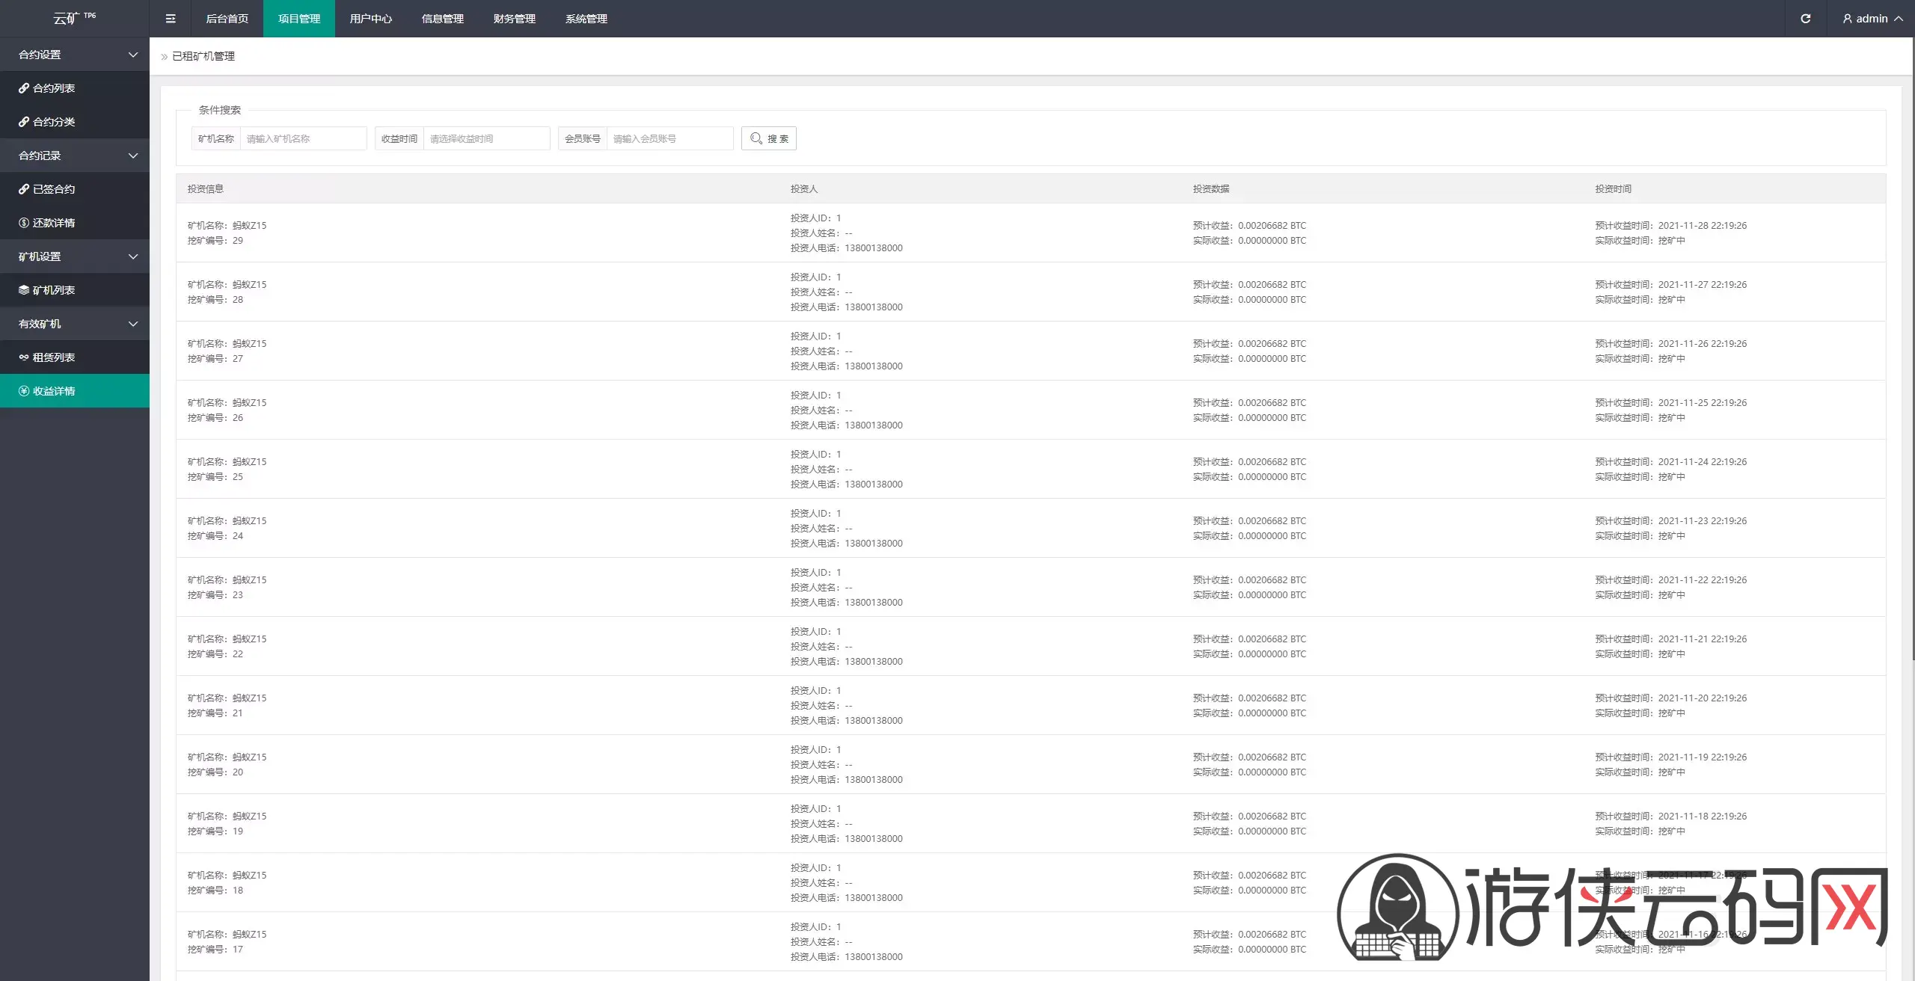Collapse the 矿机设置 sidebar group

point(75,256)
